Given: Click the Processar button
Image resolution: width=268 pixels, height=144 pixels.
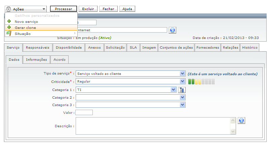Looking at the screenshot, I should (x=64, y=9).
